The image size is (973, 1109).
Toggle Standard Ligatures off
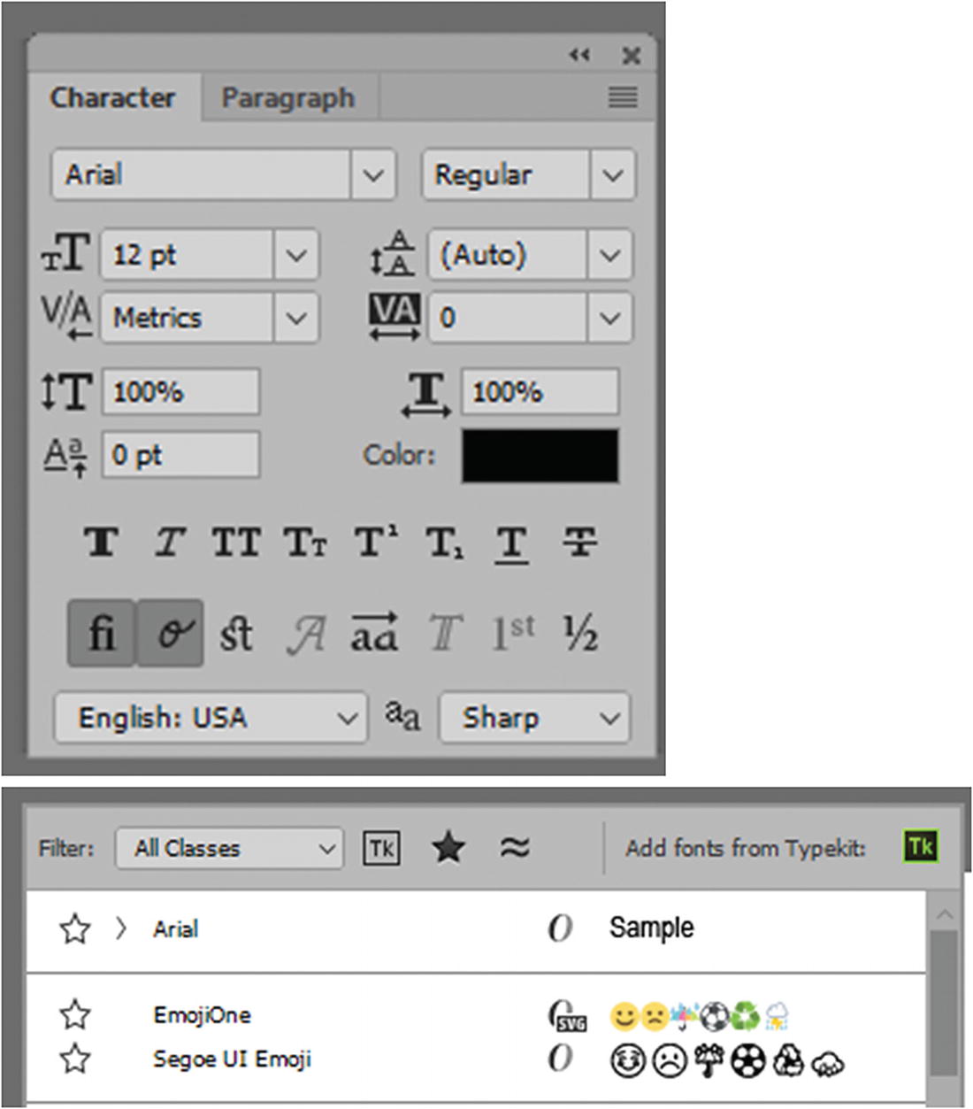[100, 633]
